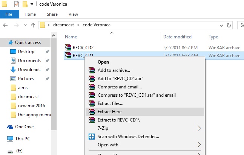
Task: Go up one folder level with Up arrow
Action: pos(33,25)
